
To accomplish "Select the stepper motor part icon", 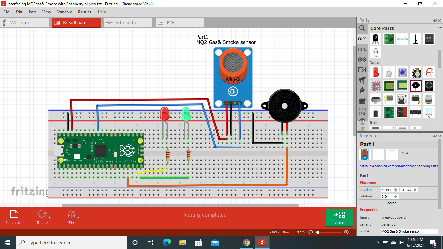I will [429, 99].
